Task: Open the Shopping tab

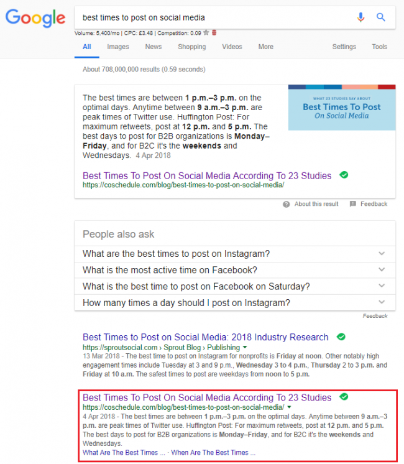Action: click(192, 47)
